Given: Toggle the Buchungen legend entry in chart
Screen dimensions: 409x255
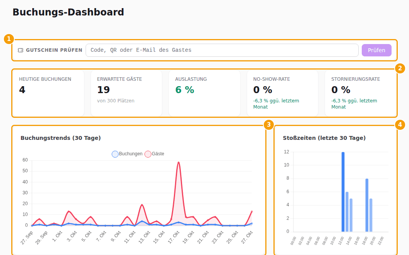Looking at the screenshot, I should pyautogui.click(x=127, y=154).
